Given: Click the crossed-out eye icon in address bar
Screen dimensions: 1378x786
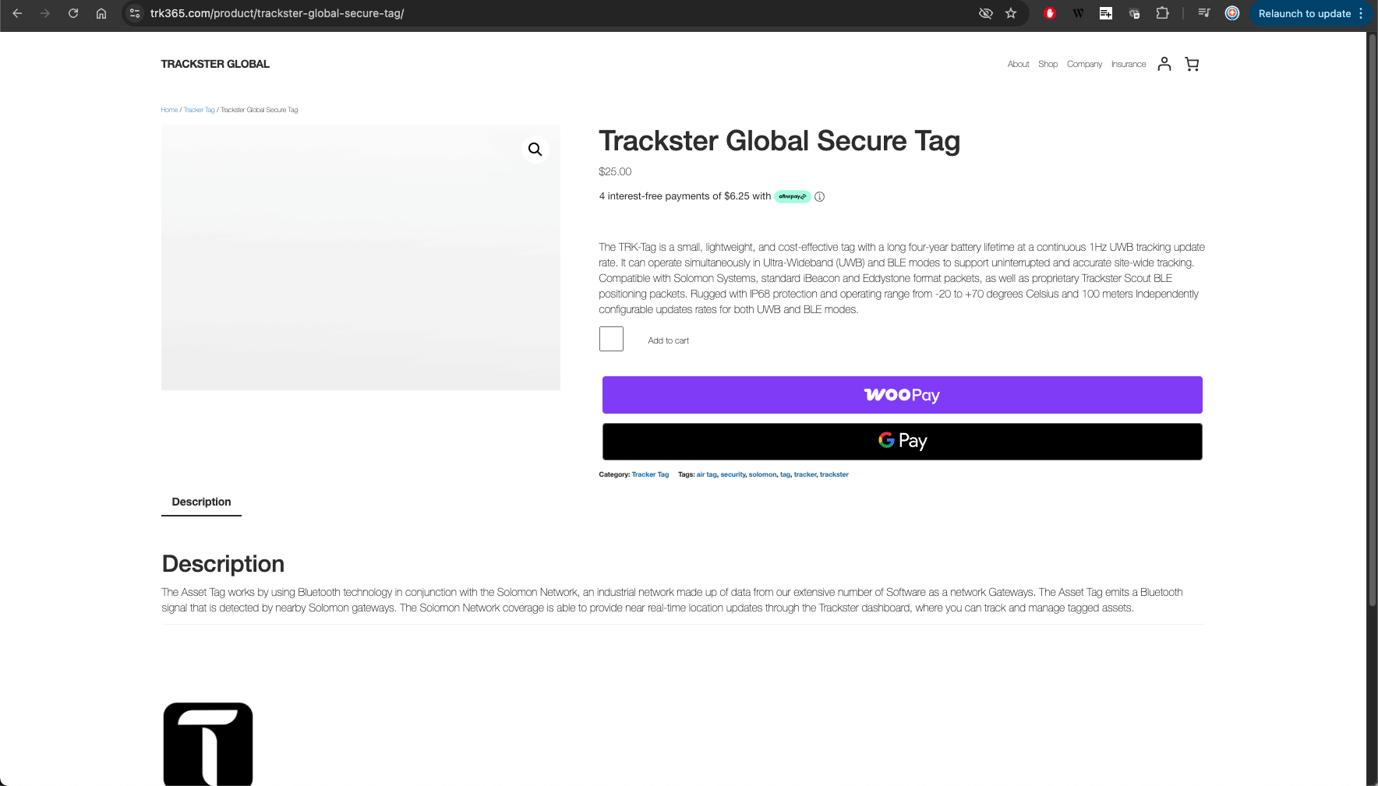Looking at the screenshot, I should coord(986,13).
